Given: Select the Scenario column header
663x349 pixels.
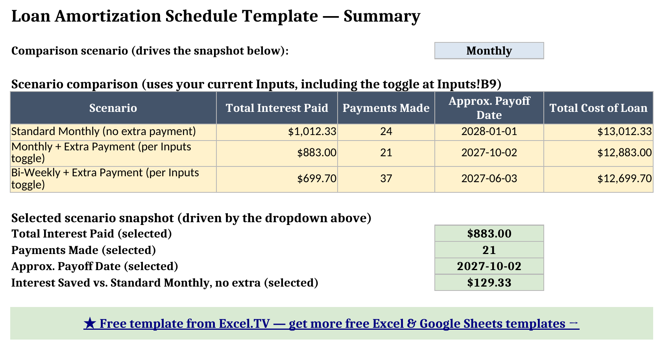Looking at the screenshot, I should [113, 108].
